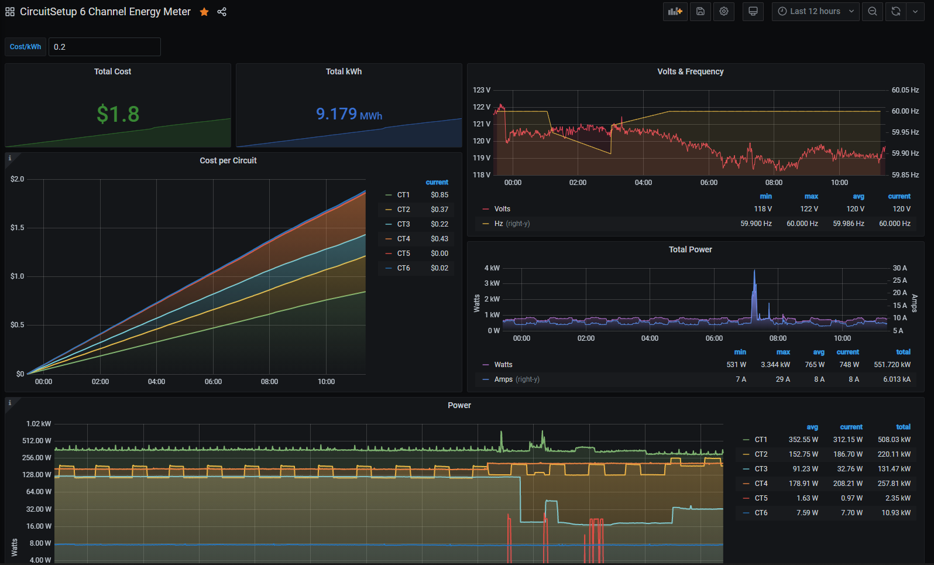Toggle CT1 series in Cost per Circuit legend
Screen dimensions: 934x565
tap(403, 195)
